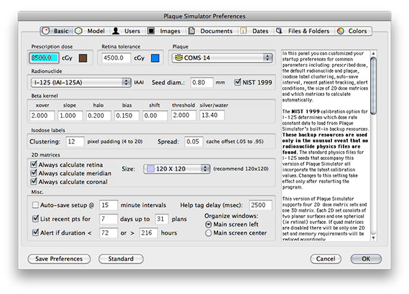409x294 pixels.
Task: Click the 31 plans field
Action: (162, 218)
